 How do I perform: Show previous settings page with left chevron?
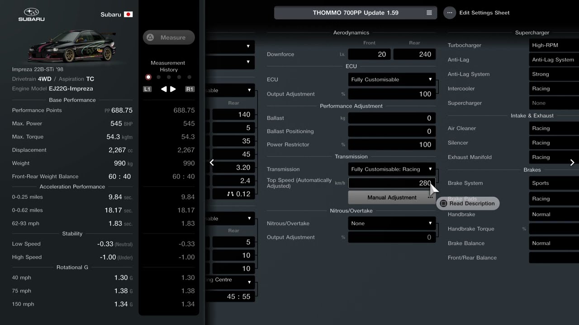pos(212,162)
